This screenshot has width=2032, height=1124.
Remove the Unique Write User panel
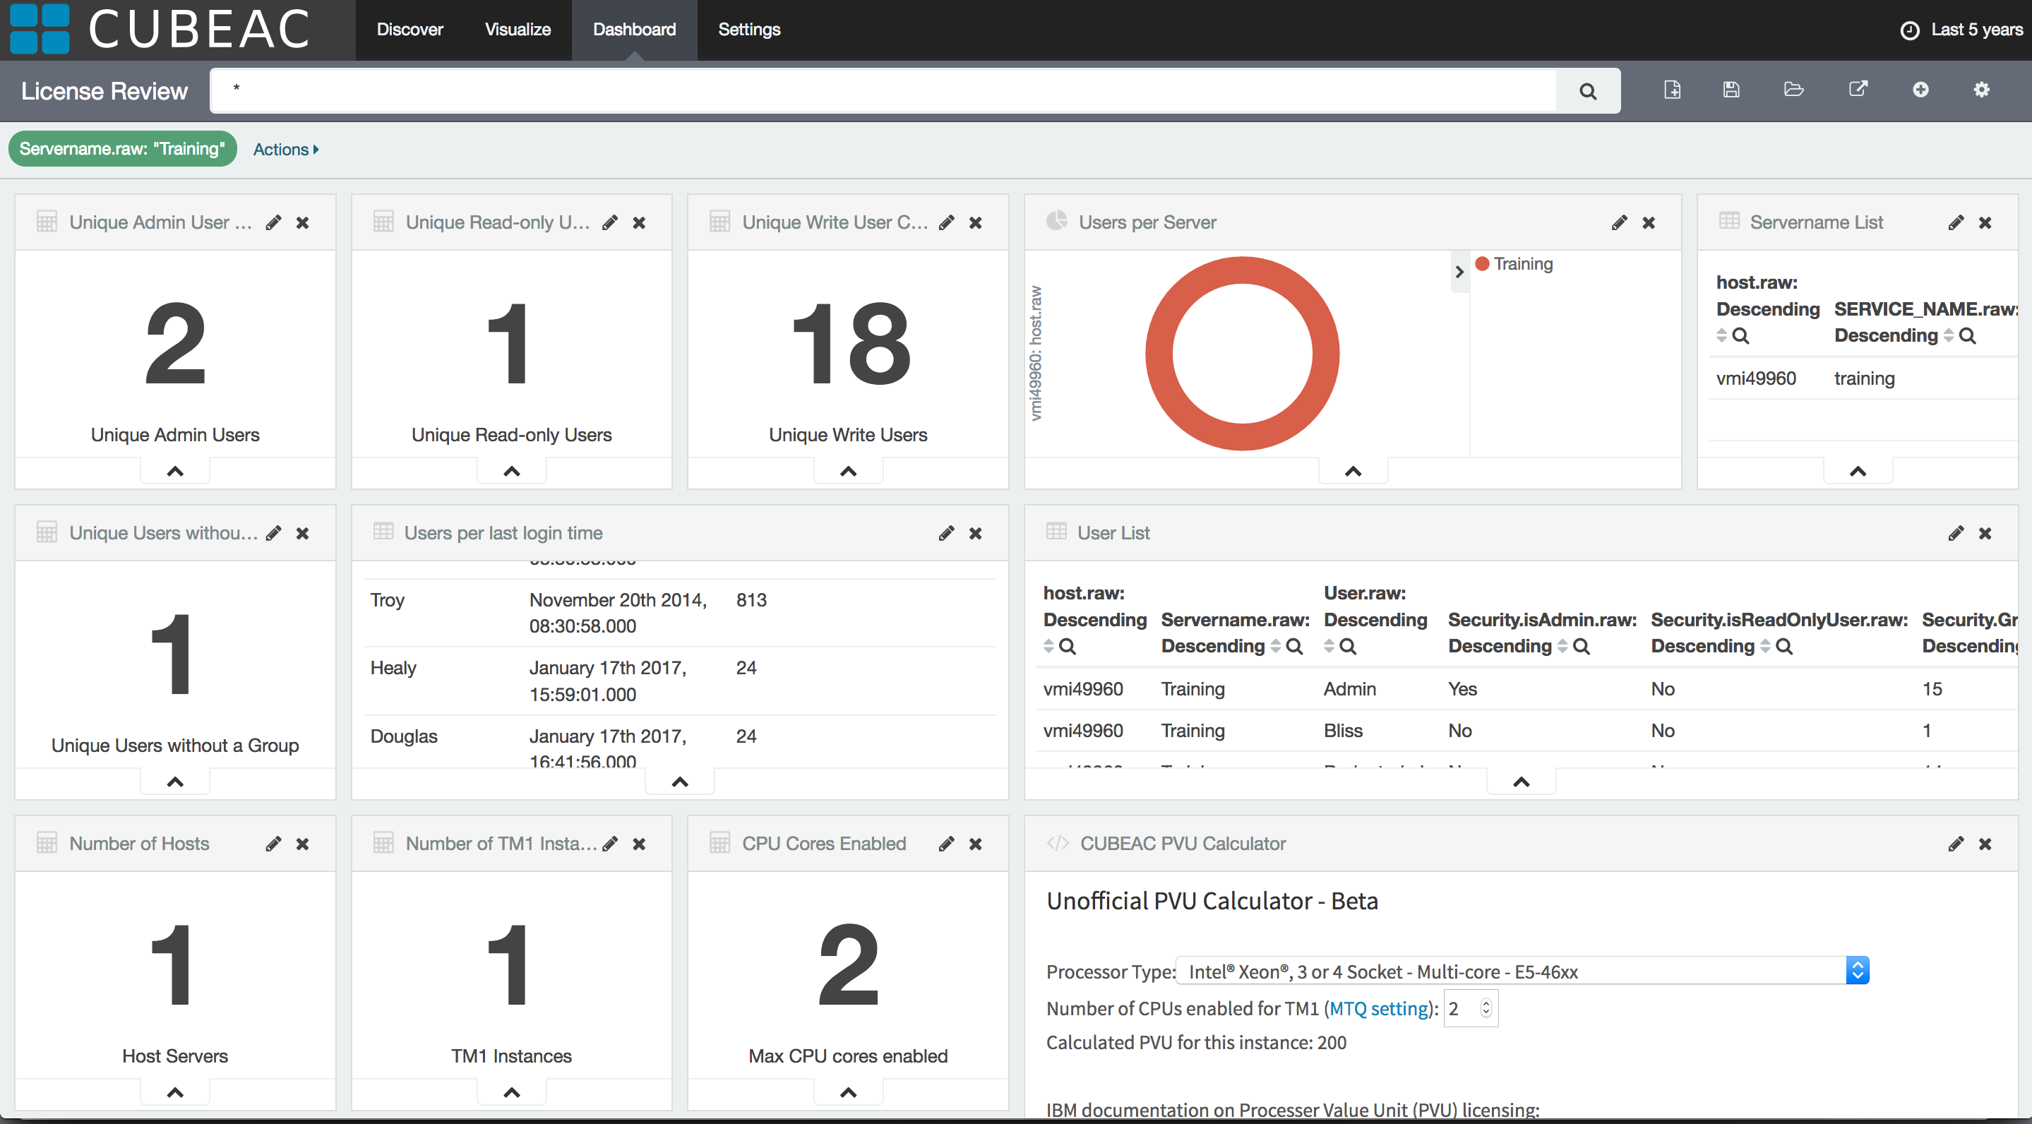[975, 222]
